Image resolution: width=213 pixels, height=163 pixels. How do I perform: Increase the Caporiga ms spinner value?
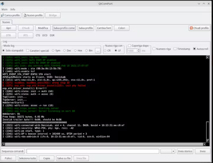(139, 50)
